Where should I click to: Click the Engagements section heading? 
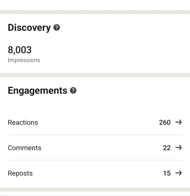click(x=37, y=91)
